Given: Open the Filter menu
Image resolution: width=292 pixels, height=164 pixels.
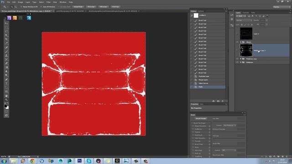Looking at the screenshot, I should (48, 2).
